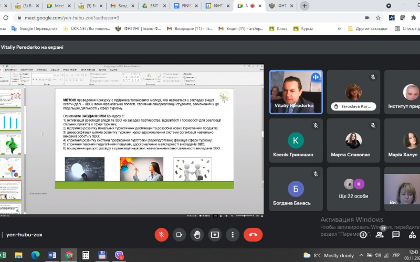Switch the УКР keyboard language
420x262 pixels.
[x=396, y=255]
